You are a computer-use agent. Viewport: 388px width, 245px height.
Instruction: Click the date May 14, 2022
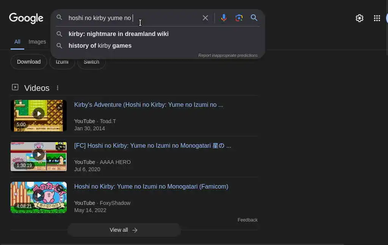coord(90,211)
